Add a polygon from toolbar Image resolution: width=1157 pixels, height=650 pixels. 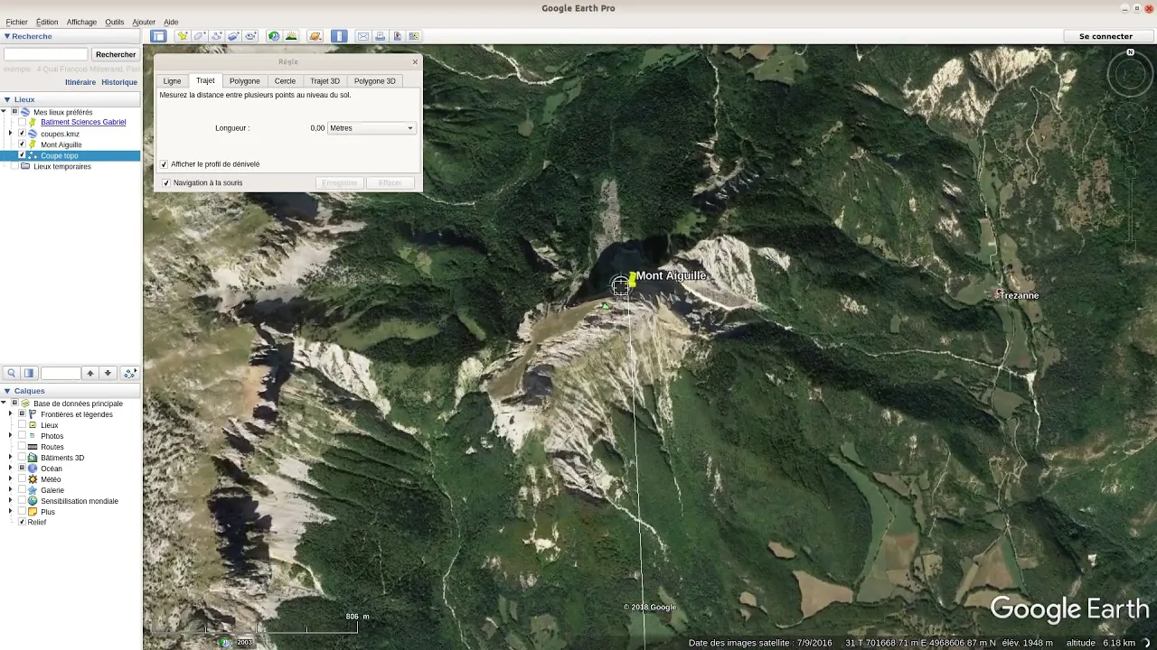coord(200,36)
